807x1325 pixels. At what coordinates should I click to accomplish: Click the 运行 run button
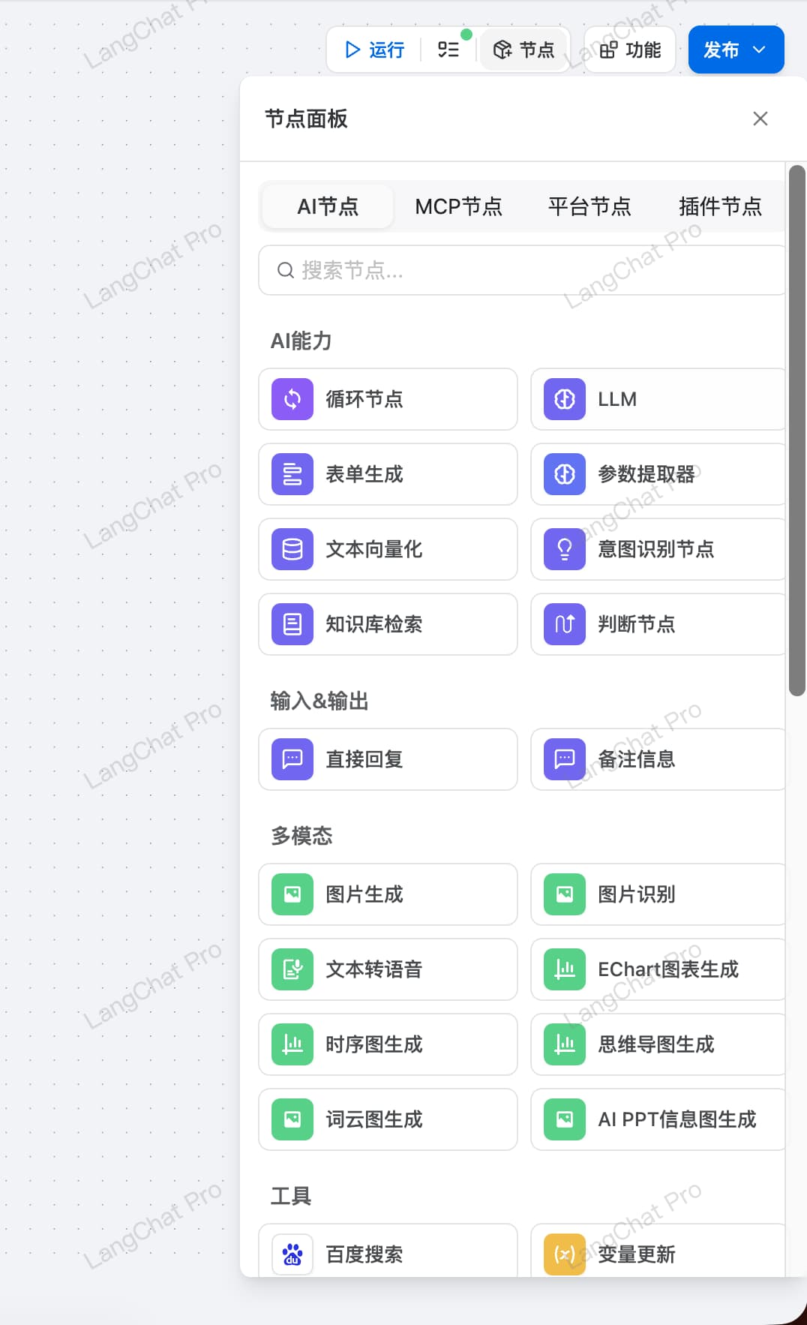point(374,50)
